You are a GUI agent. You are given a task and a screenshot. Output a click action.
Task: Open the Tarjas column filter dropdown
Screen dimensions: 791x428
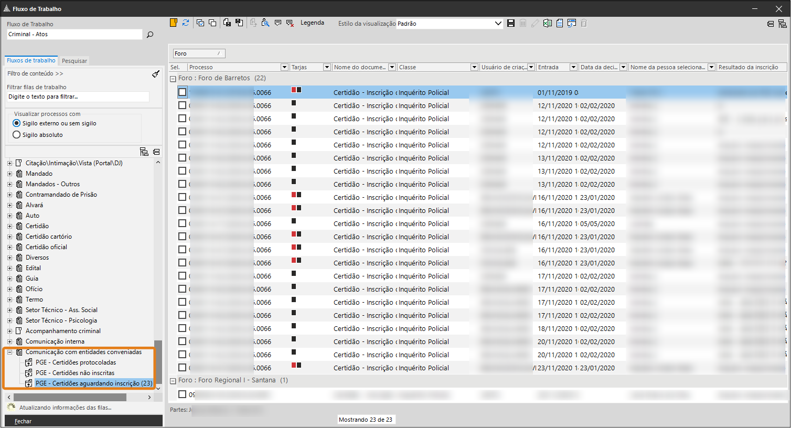[x=327, y=67]
